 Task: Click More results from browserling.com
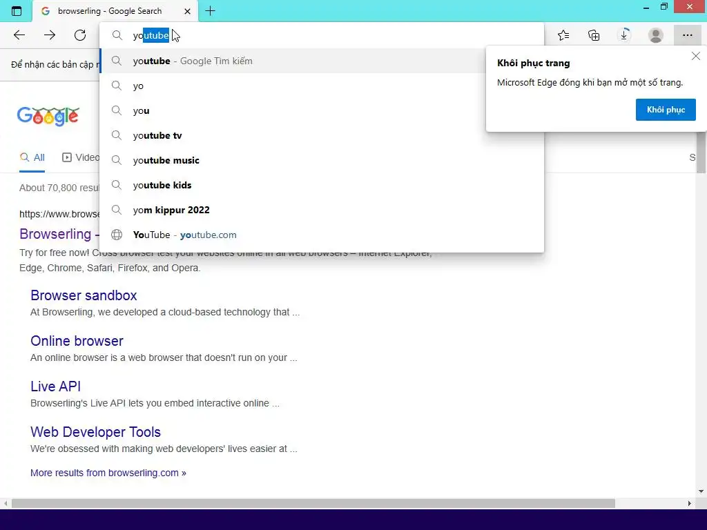[108, 473]
